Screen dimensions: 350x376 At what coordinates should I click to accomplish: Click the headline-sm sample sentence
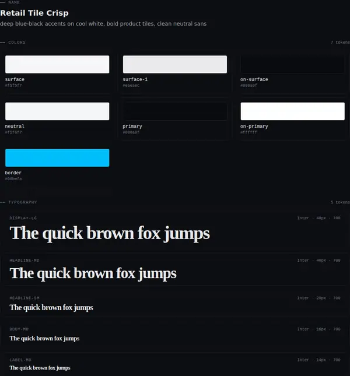51,308
